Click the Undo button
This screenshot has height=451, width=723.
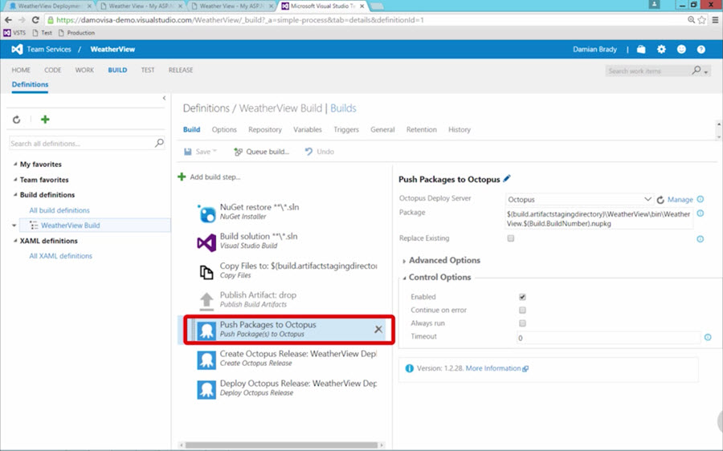[x=319, y=152]
